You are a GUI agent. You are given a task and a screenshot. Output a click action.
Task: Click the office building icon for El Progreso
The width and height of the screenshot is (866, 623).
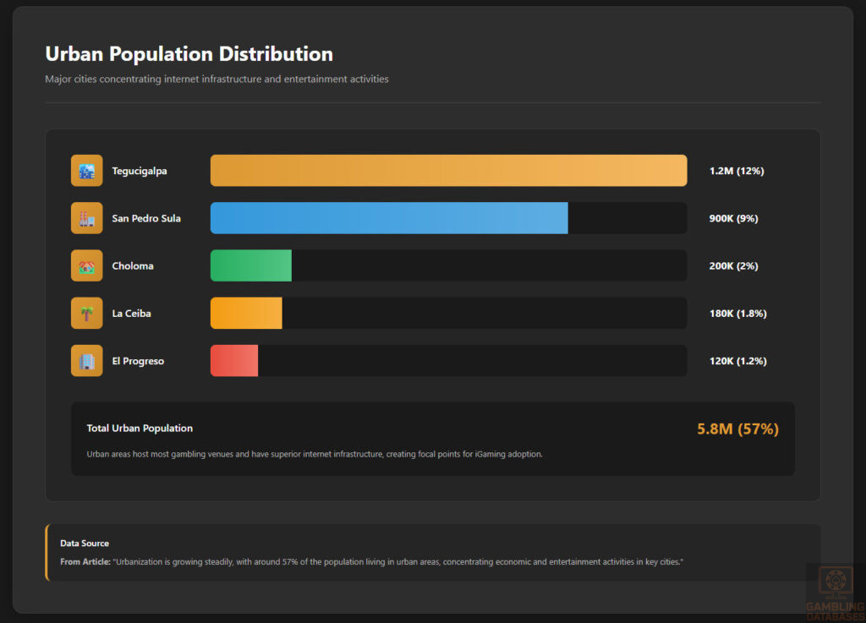pos(86,360)
